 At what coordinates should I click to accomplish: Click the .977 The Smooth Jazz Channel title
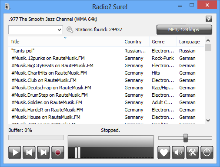53,19
